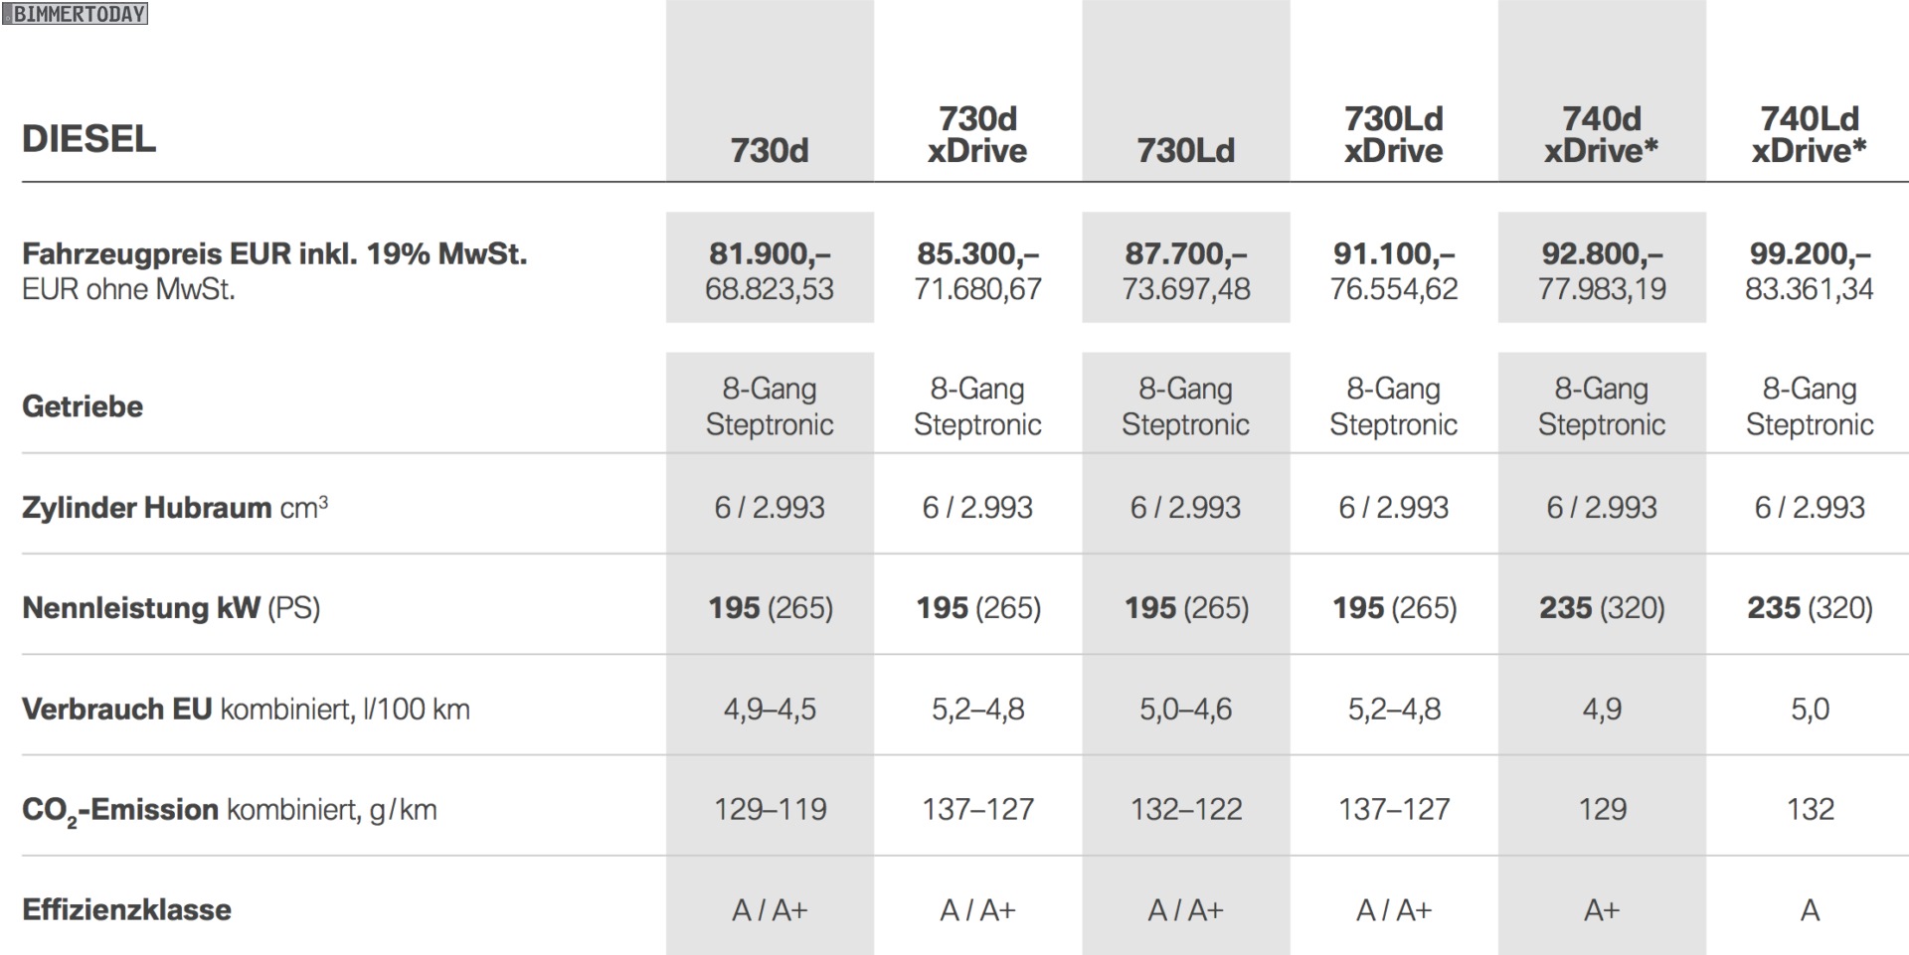
Task: Select the 740Ld xDrive* column header
Action: click(1809, 135)
